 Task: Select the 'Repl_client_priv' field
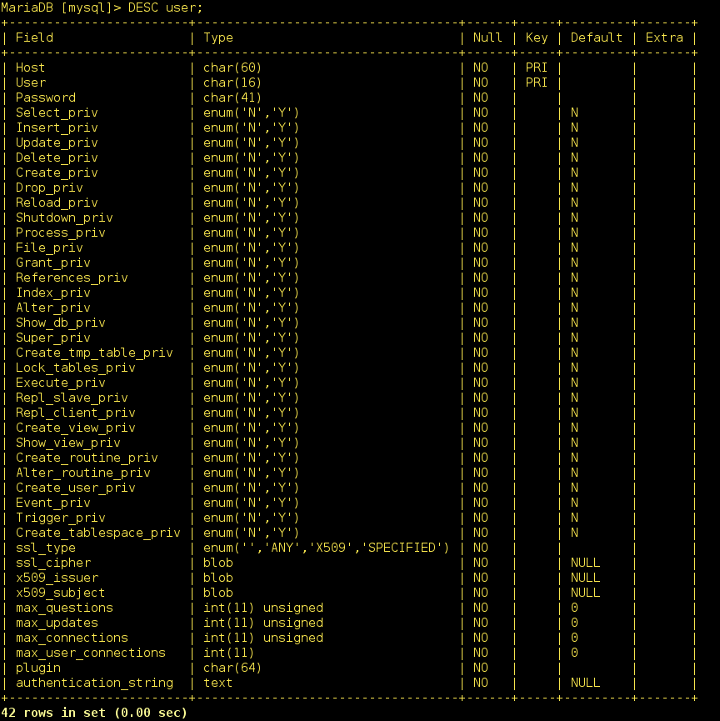coord(75,413)
